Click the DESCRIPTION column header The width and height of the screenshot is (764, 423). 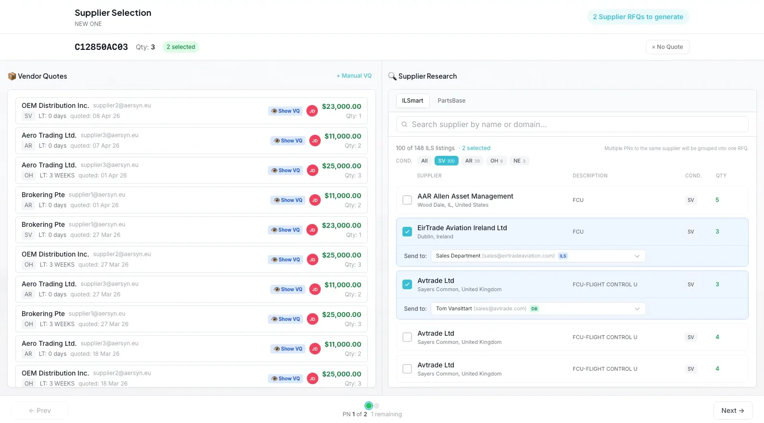pyautogui.click(x=590, y=176)
